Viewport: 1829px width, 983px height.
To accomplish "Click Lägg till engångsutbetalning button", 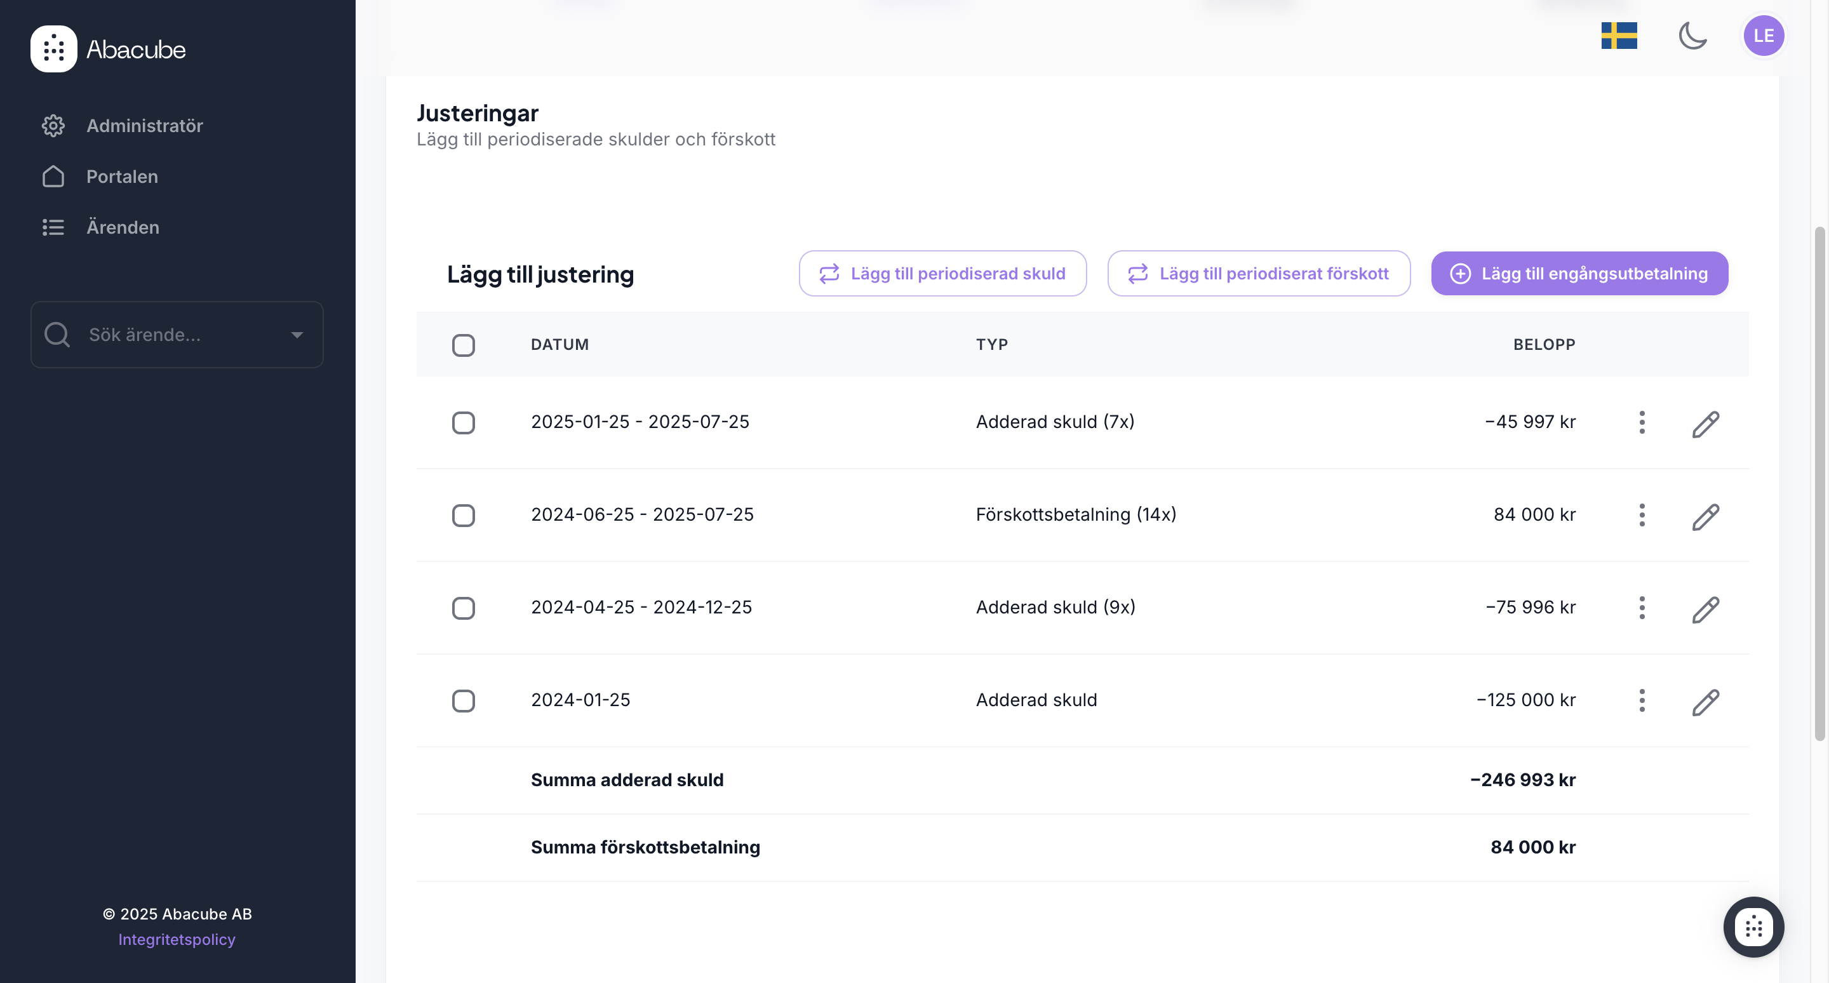I will click(1579, 273).
